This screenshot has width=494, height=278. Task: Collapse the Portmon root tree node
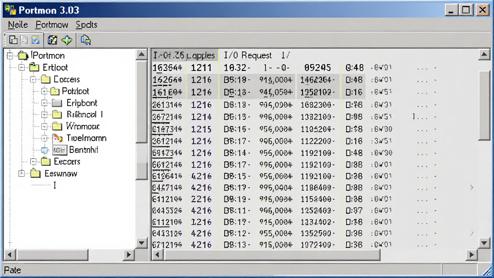10,56
